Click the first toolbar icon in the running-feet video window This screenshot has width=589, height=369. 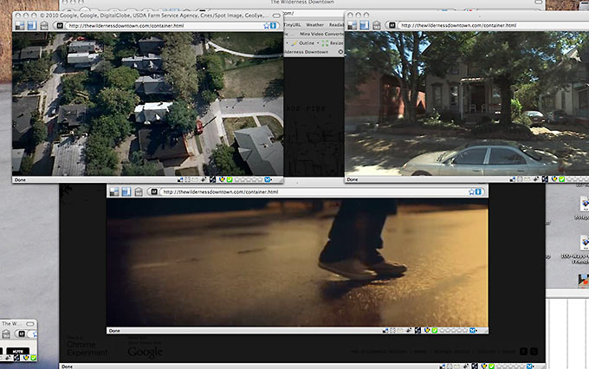(114, 191)
